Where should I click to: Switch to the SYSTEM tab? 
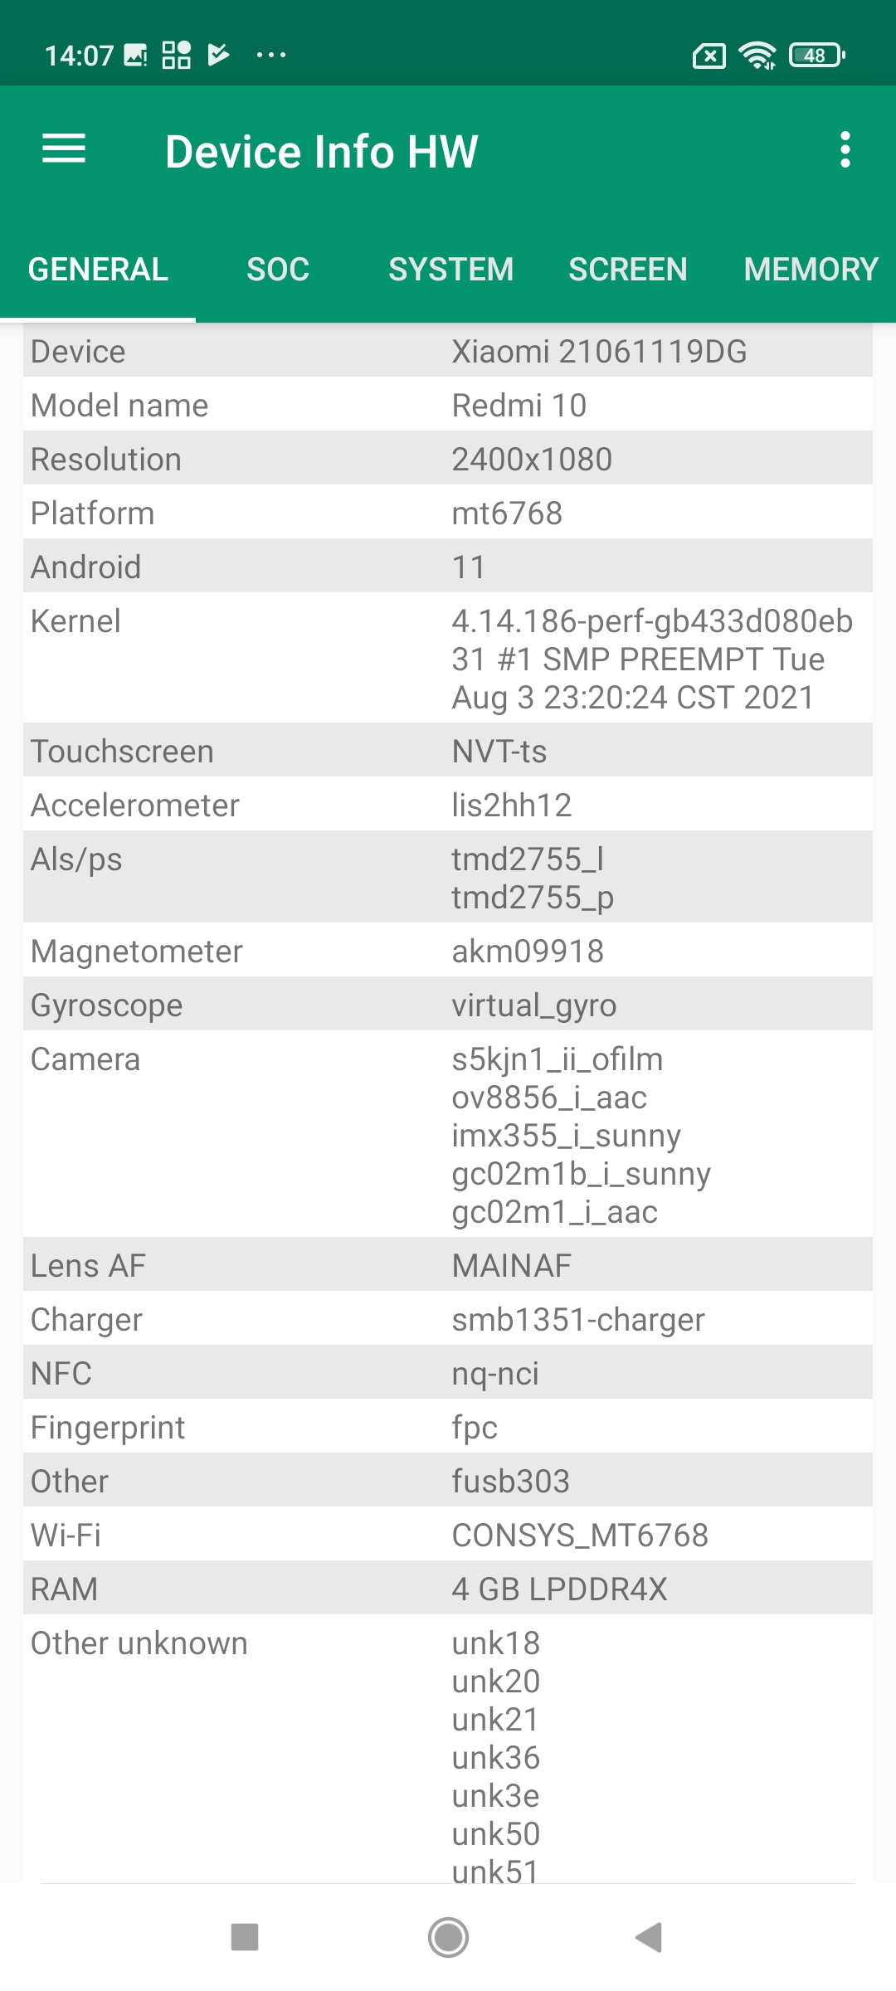tap(450, 270)
